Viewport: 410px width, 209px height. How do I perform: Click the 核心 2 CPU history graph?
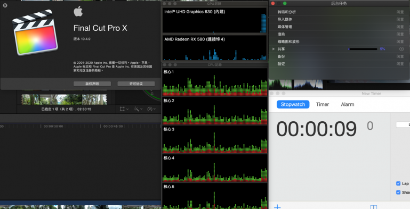click(x=215, y=111)
